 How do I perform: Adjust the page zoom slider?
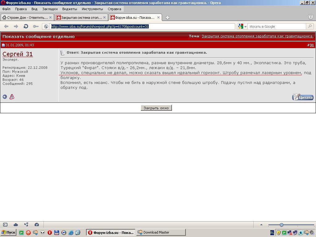click(281, 225)
